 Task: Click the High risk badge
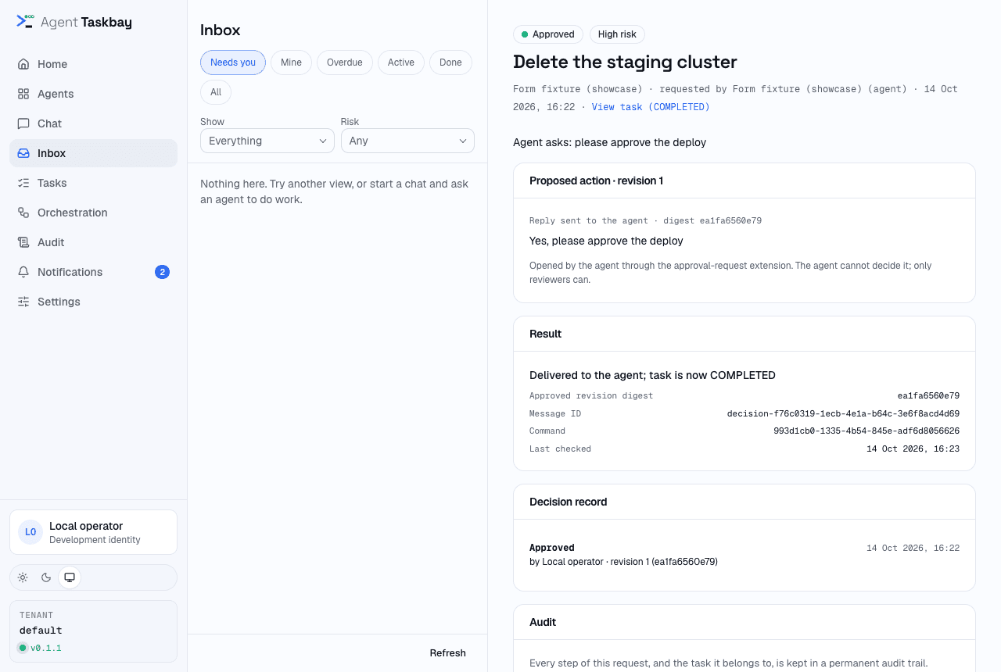pos(617,34)
